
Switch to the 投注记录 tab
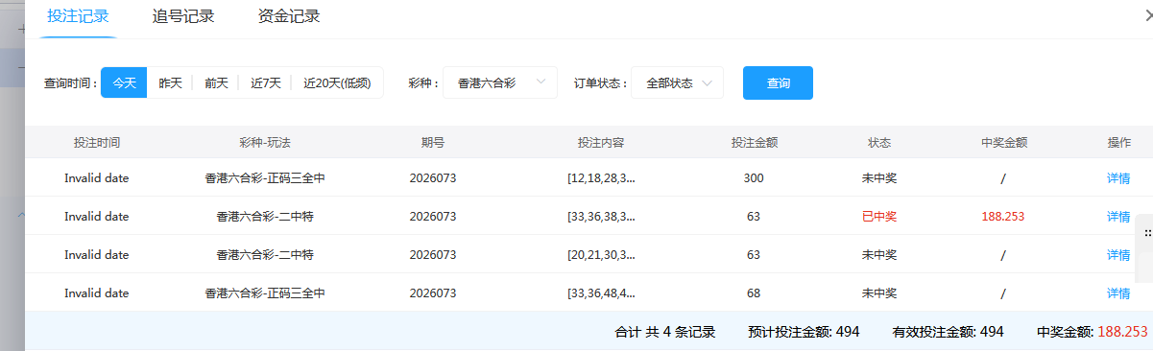pyautogui.click(x=78, y=16)
